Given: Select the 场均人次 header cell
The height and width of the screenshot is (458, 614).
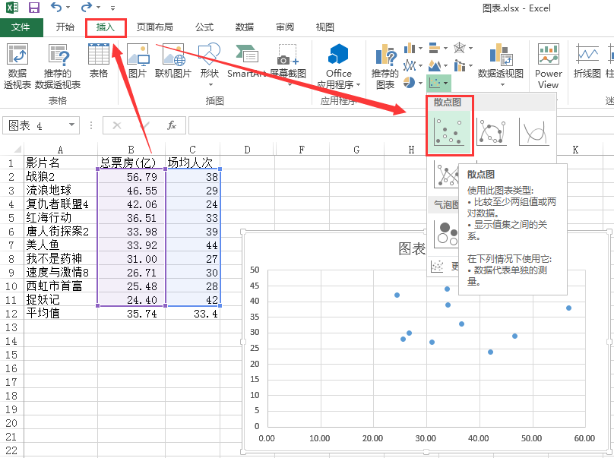Looking at the screenshot, I should click(193, 163).
